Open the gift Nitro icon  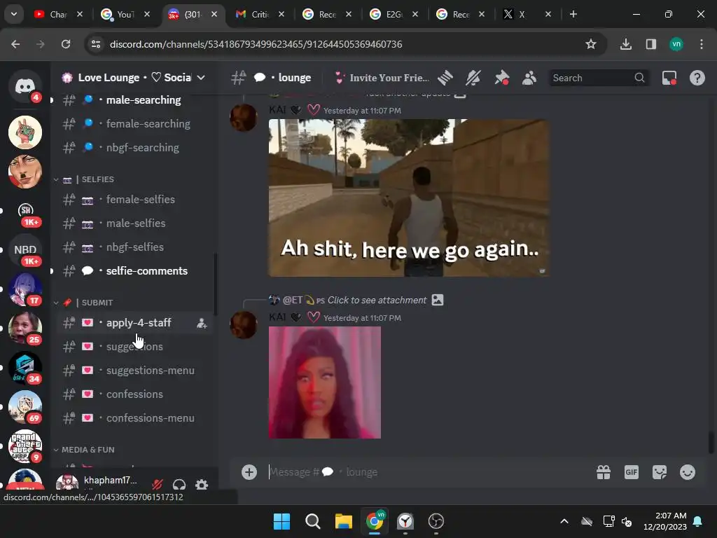(604, 472)
